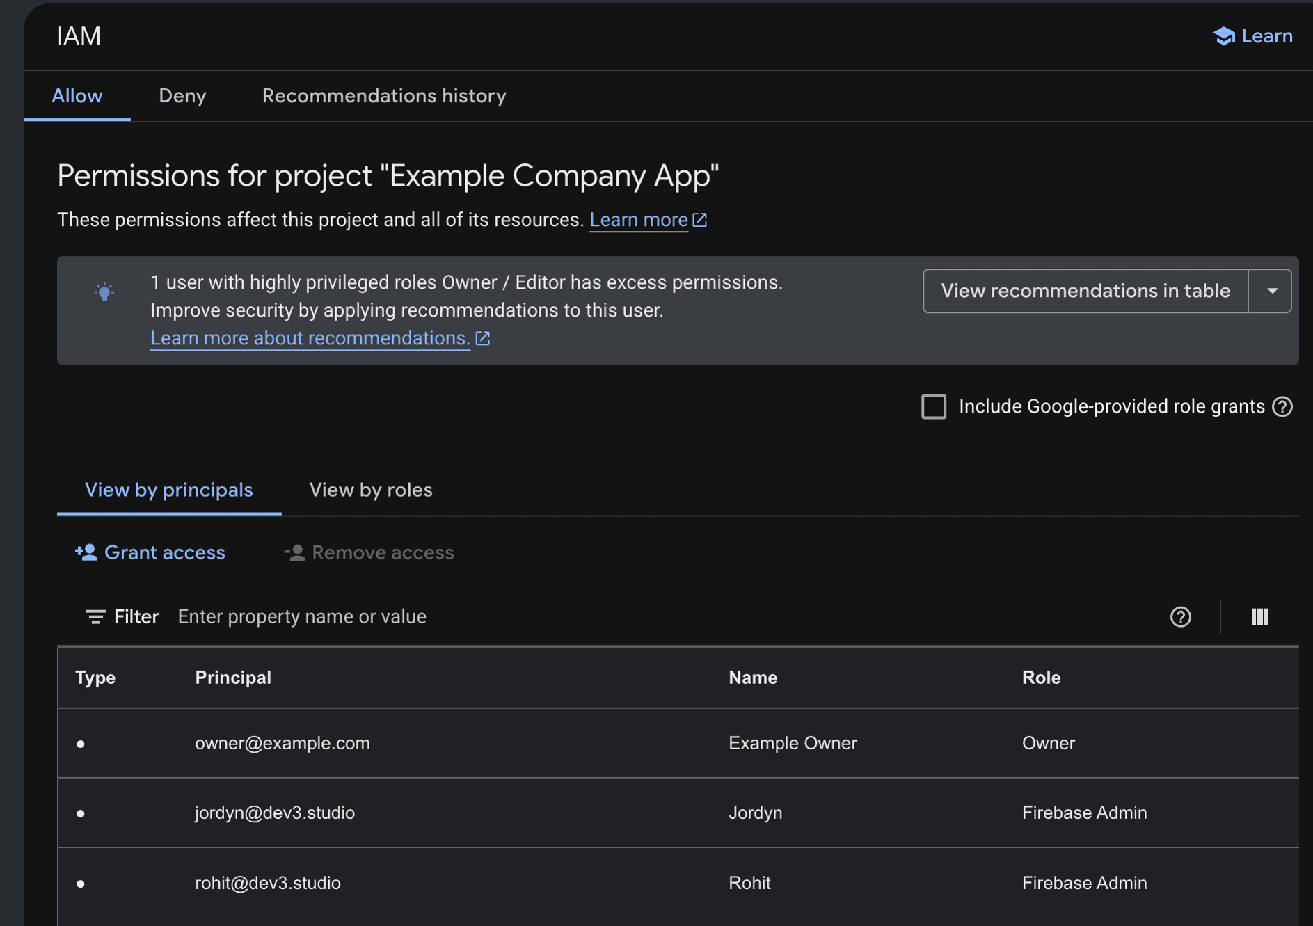
Task: Open the Learn more link
Action: pos(639,220)
